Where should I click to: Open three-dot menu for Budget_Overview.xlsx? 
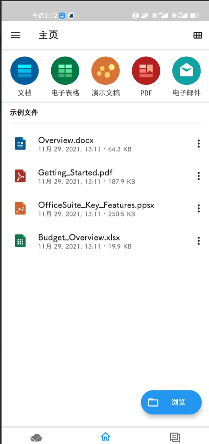tap(199, 240)
